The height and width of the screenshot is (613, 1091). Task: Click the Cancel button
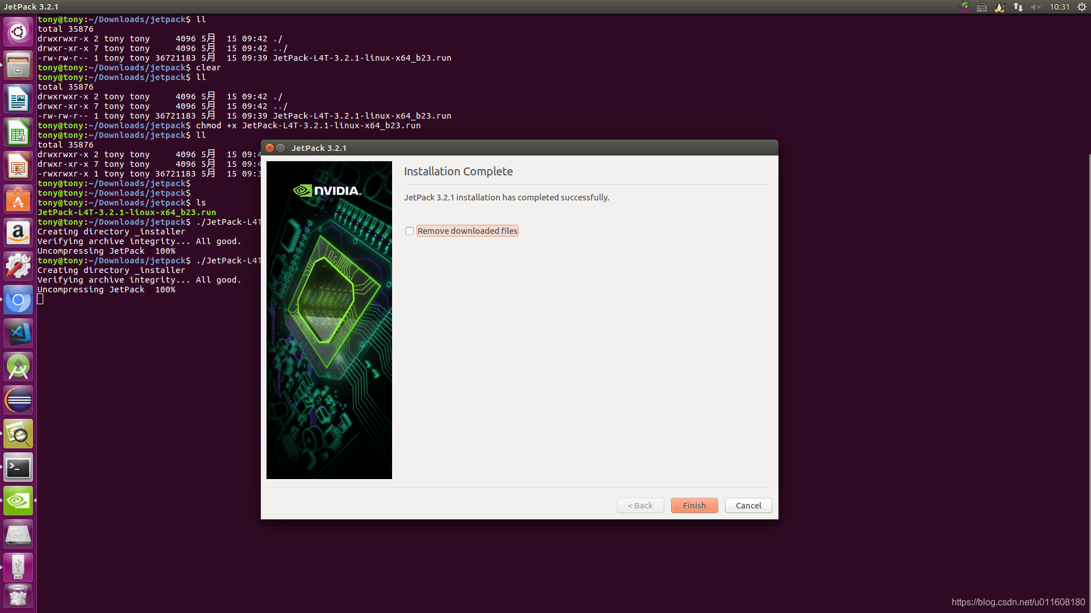(x=748, y=505)
